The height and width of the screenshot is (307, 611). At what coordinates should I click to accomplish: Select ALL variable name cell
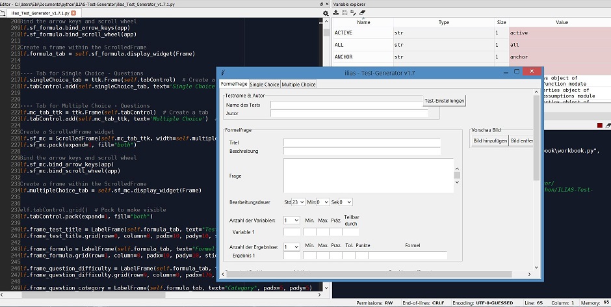363,45
